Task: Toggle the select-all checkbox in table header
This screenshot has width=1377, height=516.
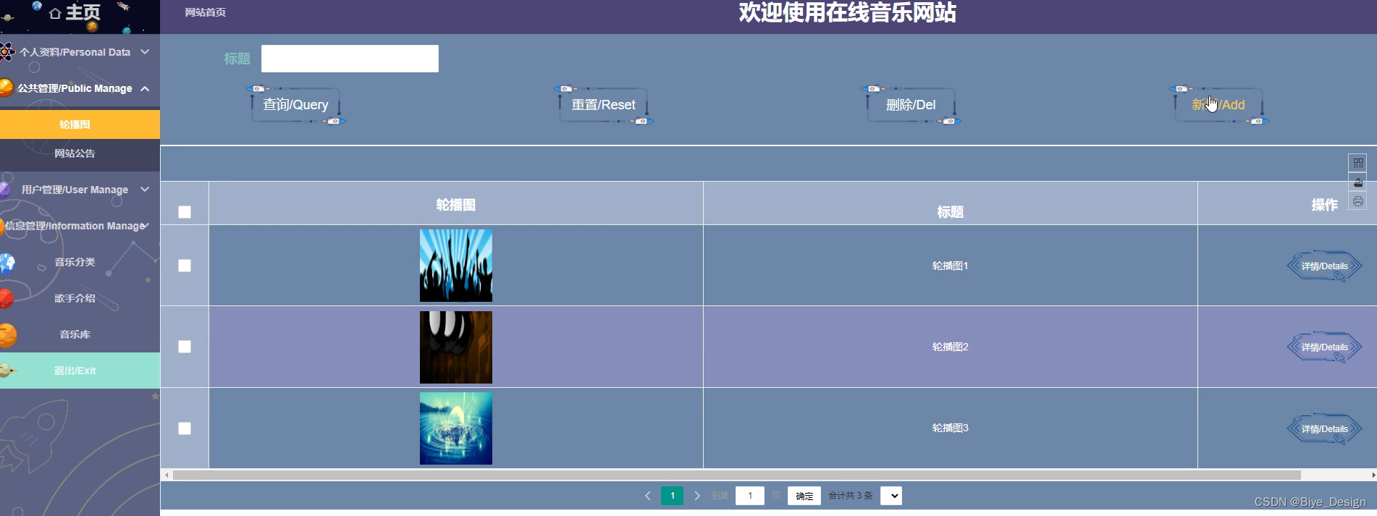Action: coord(185,212)
